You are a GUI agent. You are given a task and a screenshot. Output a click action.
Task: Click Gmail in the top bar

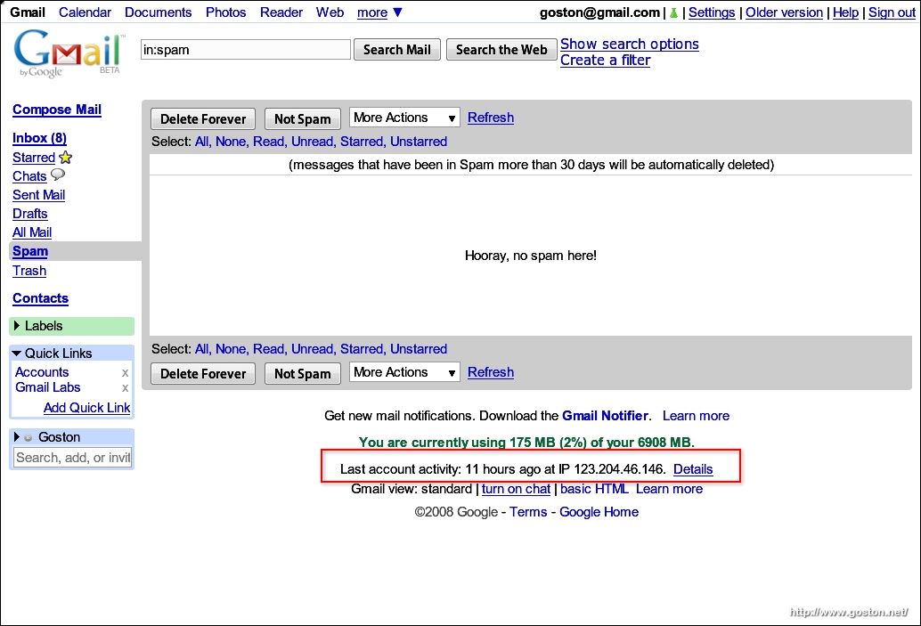[x=28, y=12]
